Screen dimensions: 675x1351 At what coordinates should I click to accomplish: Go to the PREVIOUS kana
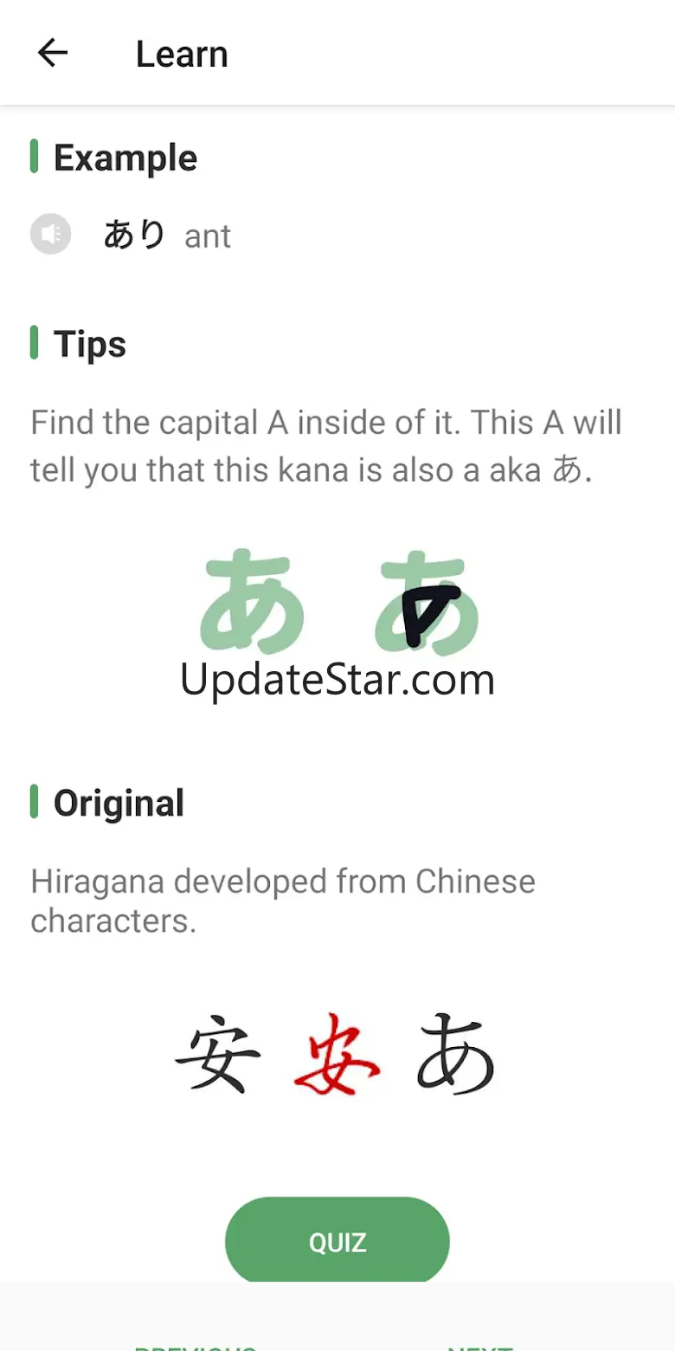point(195,1344)
